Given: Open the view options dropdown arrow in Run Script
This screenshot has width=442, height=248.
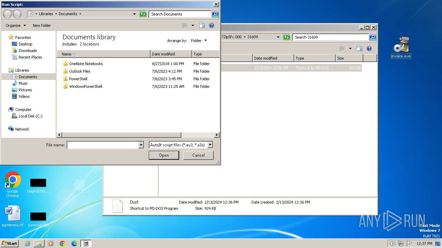Looking at the screenshot, I should [x=193, y=25].
